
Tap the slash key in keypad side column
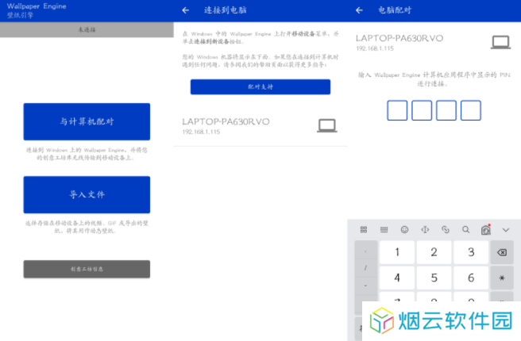click(x=366, y=268)
